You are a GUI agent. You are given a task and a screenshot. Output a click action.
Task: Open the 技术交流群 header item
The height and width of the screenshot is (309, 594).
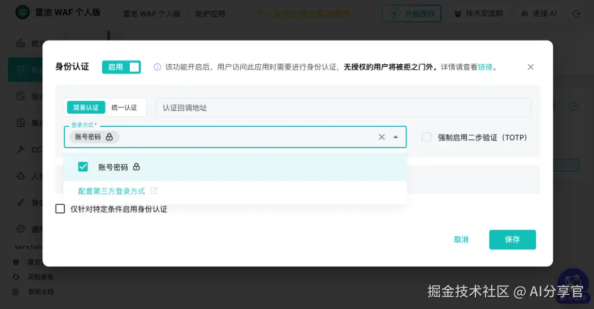pyautogui.click(x=479, y=14)
